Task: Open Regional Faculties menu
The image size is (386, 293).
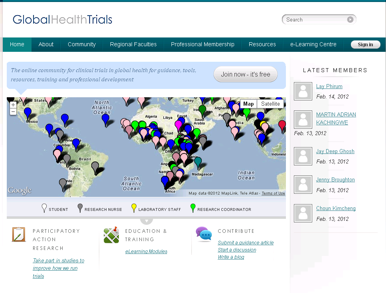Action: click(133, 45)
